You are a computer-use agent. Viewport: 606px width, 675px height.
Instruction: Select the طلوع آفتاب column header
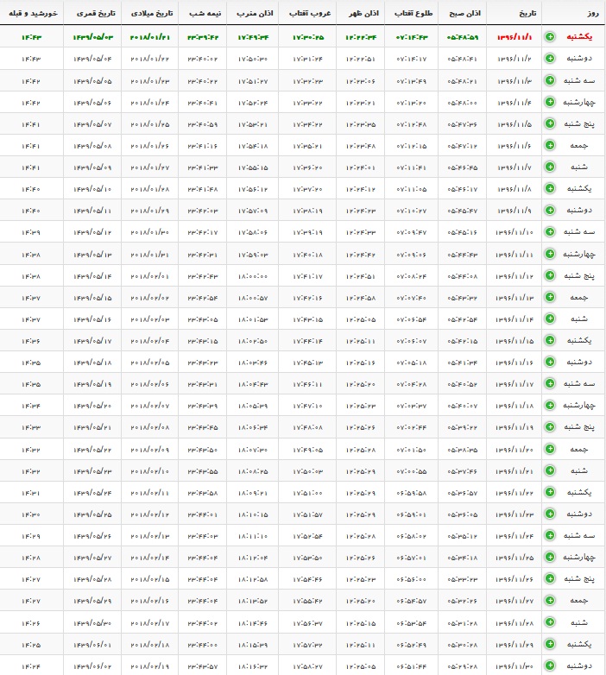tap(413, 13)
